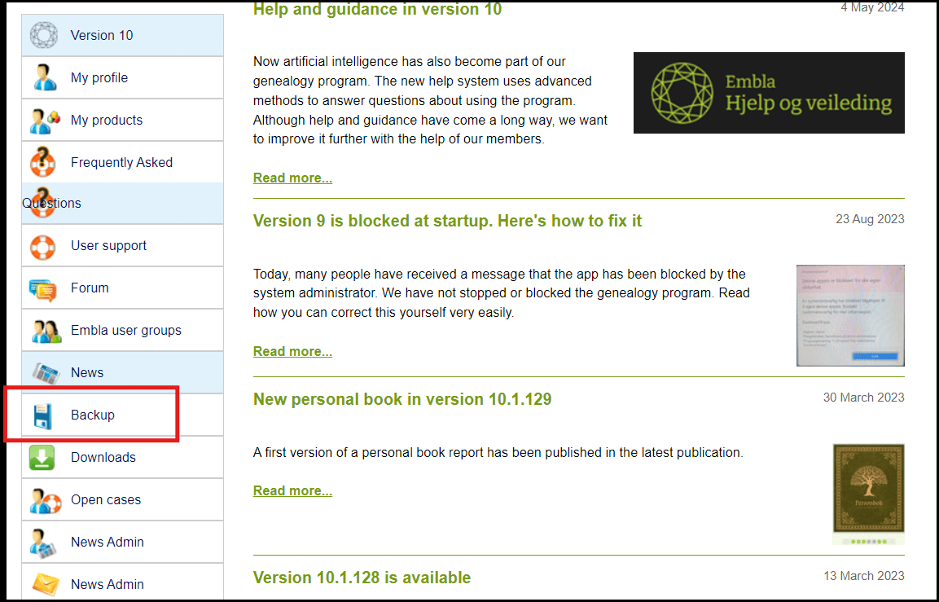Click the Backup floppy disk icon
939x602 pixels.
[x=42, y=415]
